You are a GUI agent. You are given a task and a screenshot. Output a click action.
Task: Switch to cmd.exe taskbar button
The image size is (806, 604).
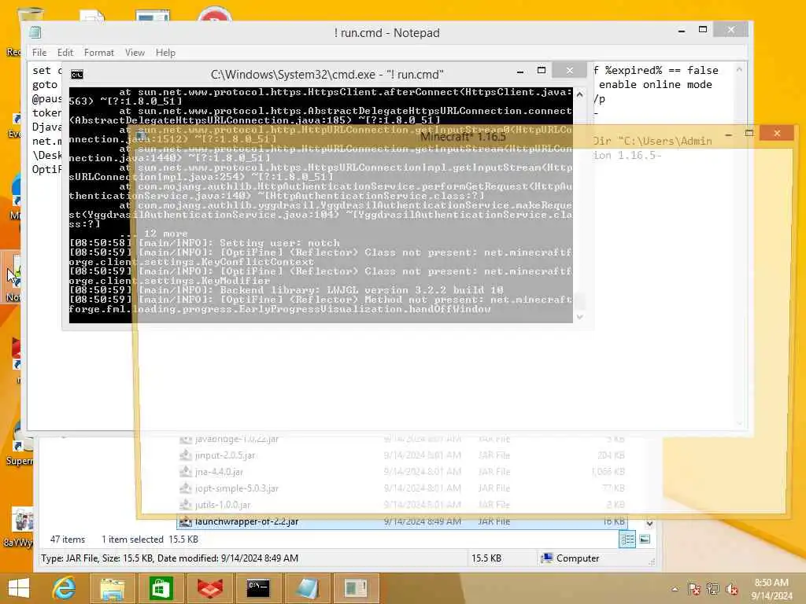pyautogui.click(x=258, y=588)
